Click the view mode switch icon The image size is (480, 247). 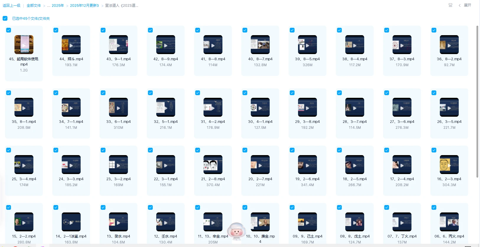click(450, 5)
